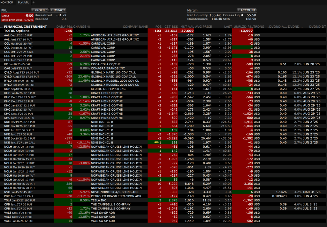Select TSLA Jan15'27 100 PUT row
Screen dimensions: 327x227
(163, 200)
